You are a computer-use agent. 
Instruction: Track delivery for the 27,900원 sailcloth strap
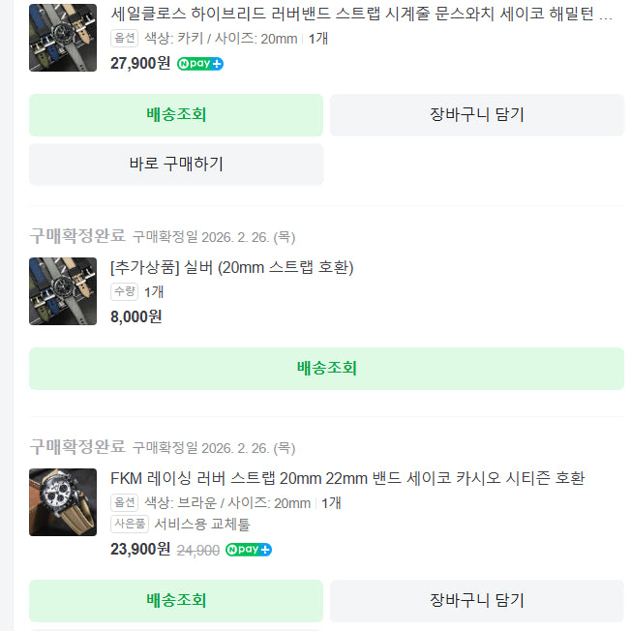pos(176,114)
